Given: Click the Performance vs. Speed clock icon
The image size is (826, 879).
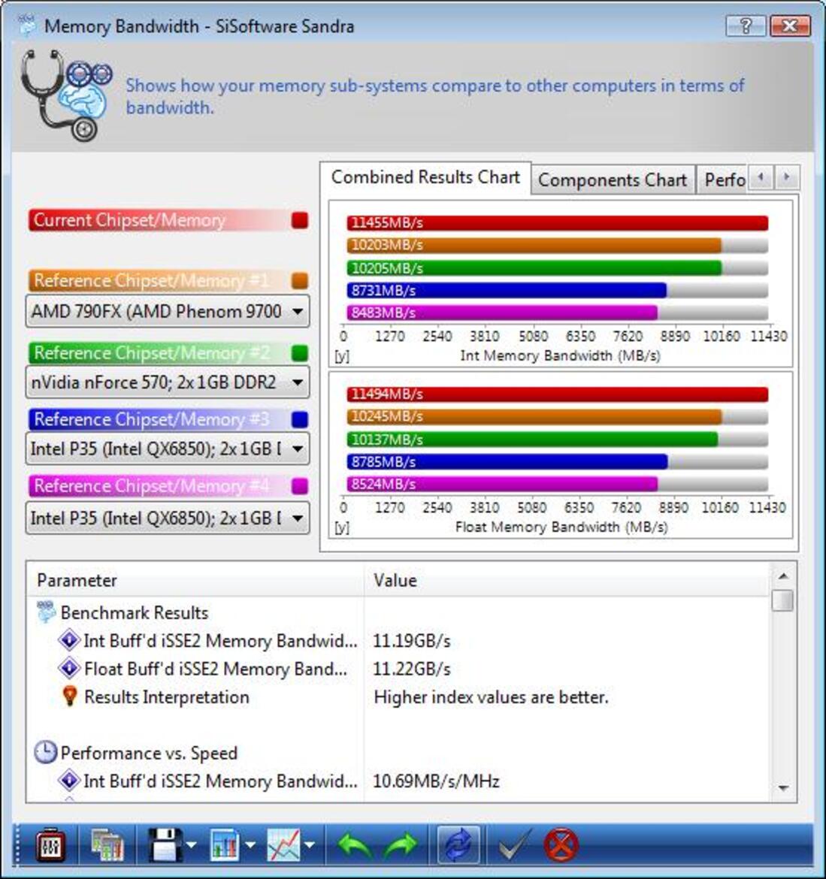Looking at the screenshot, I should pyautogui.click(x=45, y=752).
